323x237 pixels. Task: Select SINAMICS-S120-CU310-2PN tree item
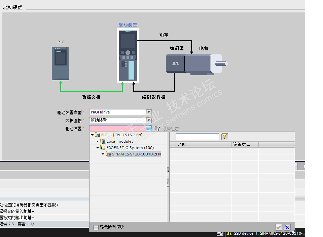[136, 154]
